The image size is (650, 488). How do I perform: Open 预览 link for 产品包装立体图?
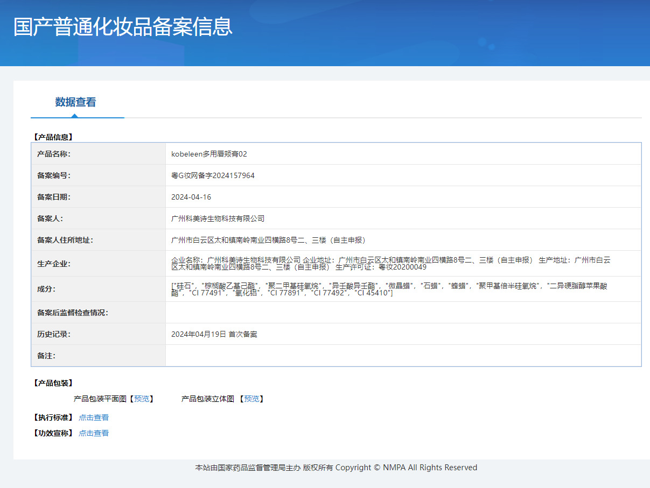(251, 399)
